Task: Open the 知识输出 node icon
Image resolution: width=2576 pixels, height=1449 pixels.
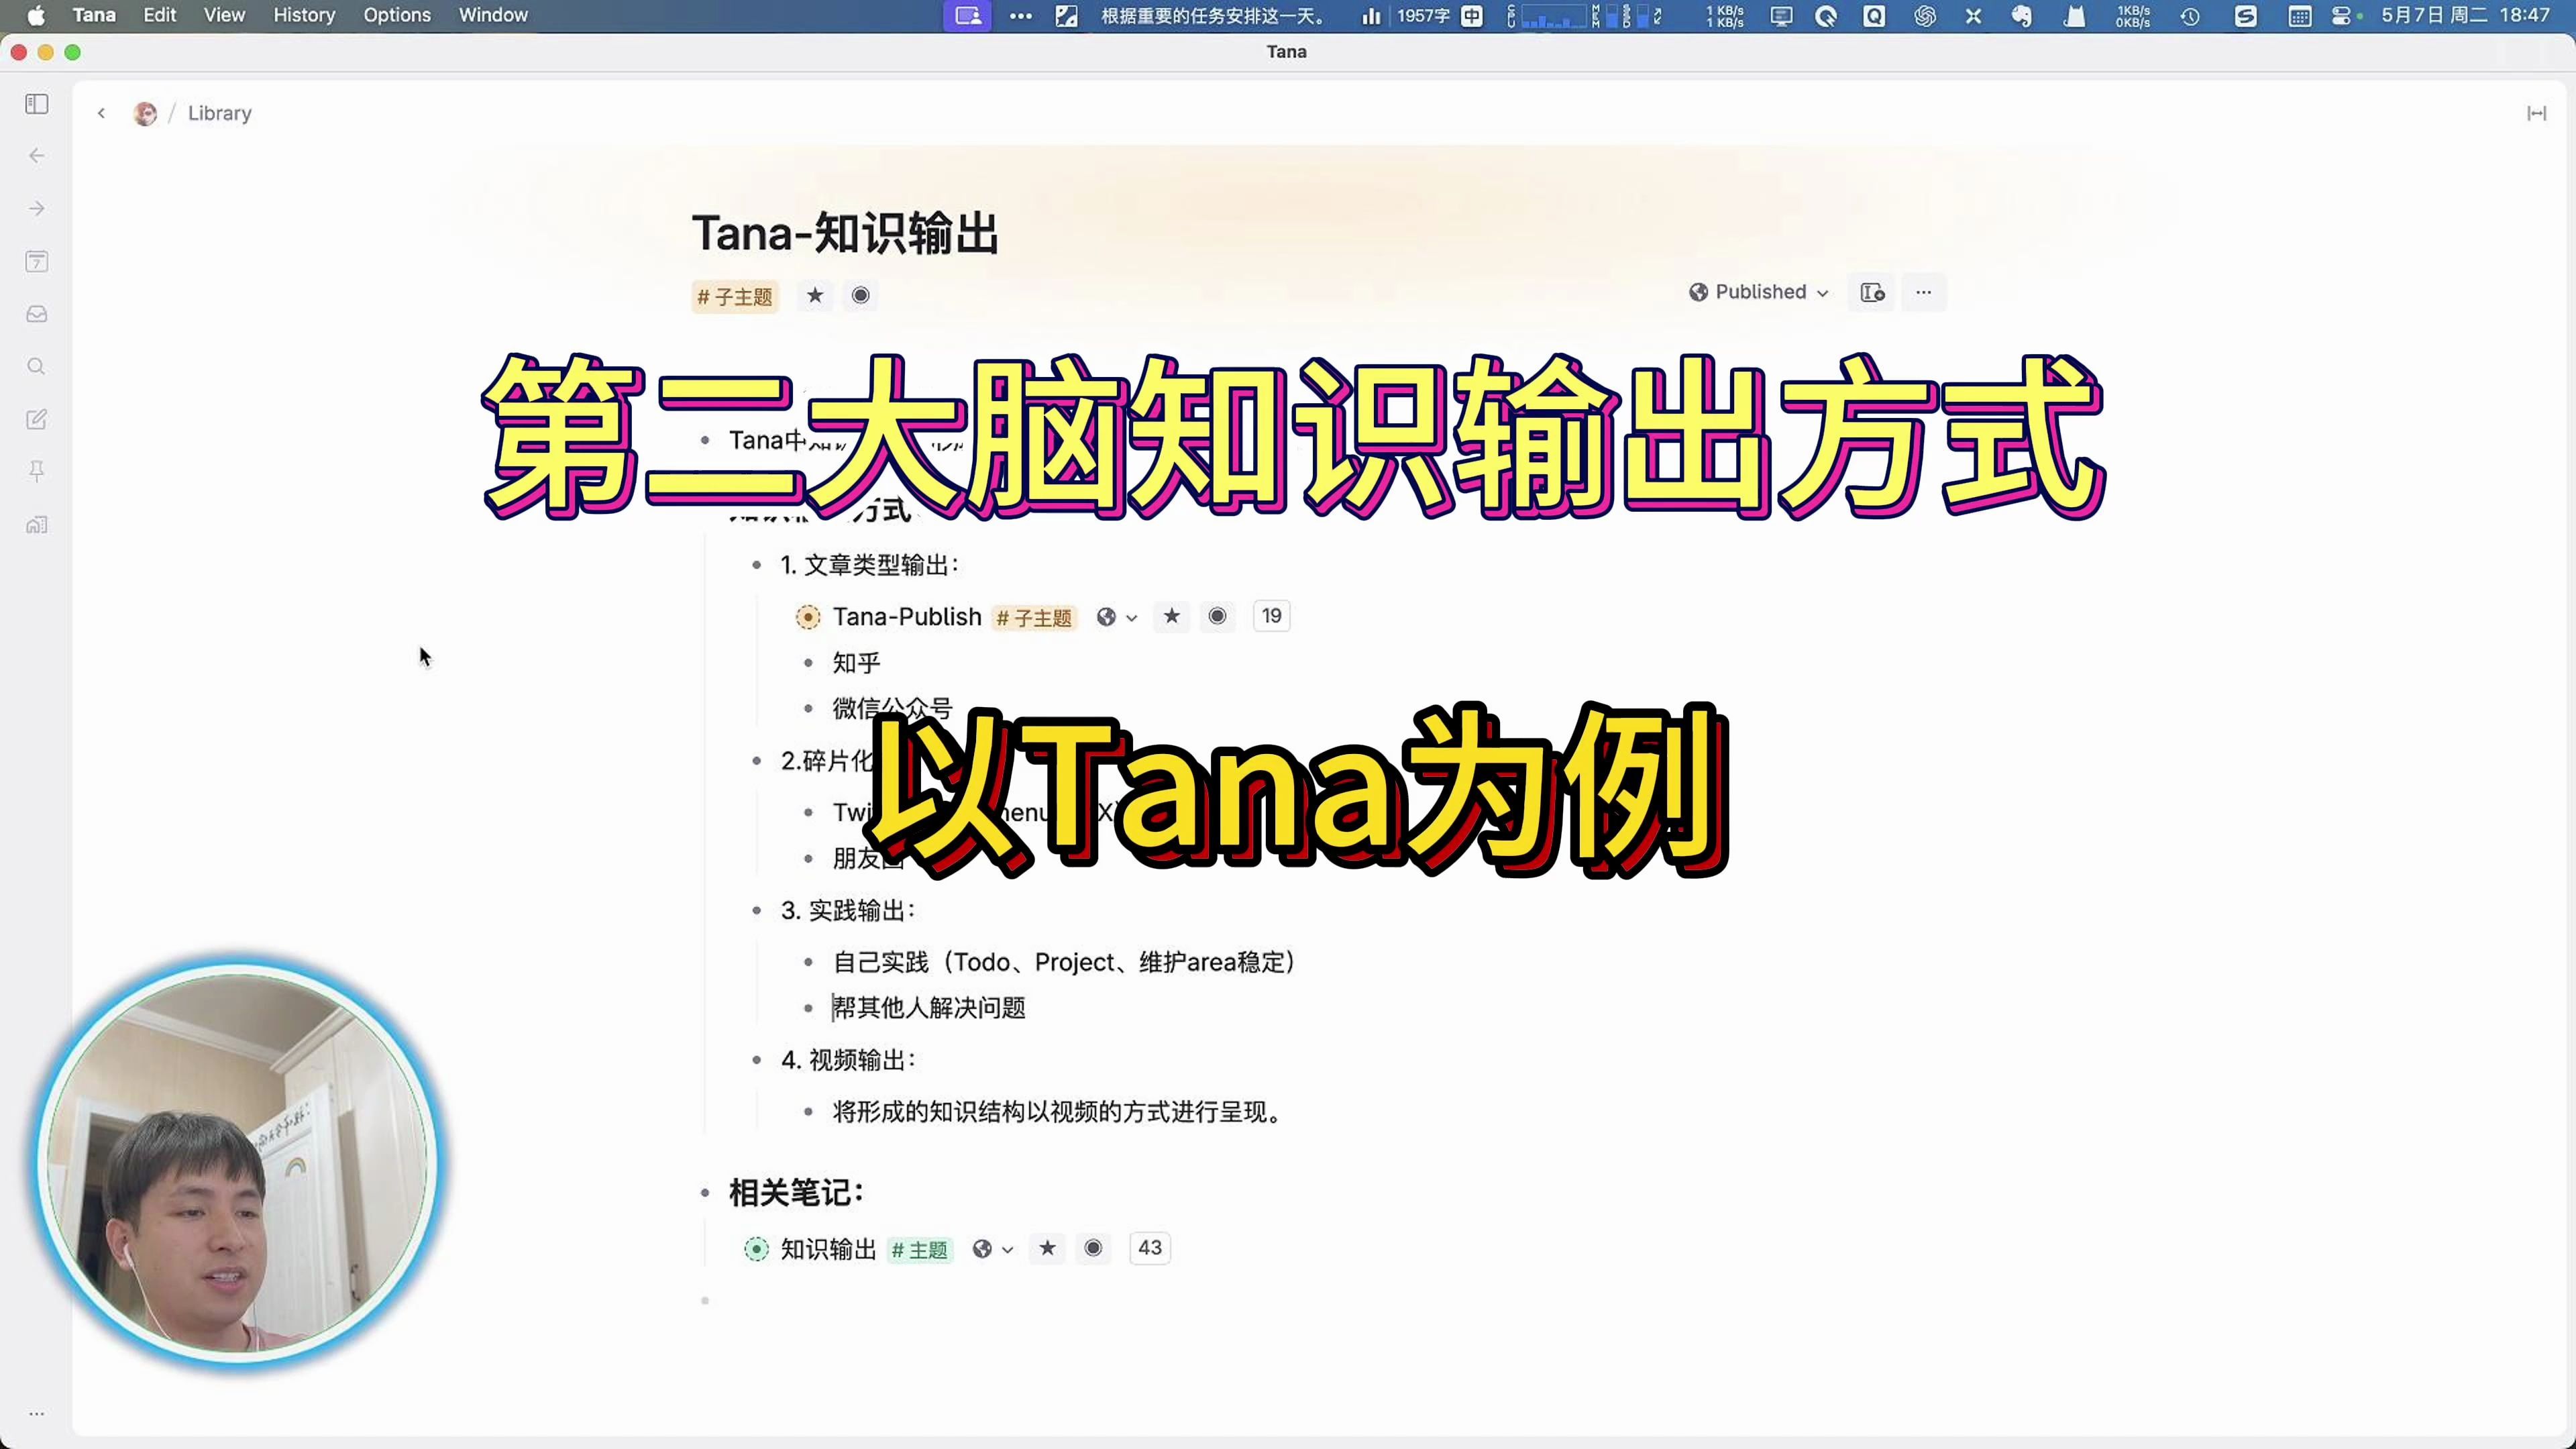Action: (757, 1249)
